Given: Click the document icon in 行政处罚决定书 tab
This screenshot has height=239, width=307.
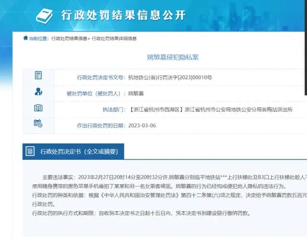Looking at the screenshot, I should click(30, 151).
